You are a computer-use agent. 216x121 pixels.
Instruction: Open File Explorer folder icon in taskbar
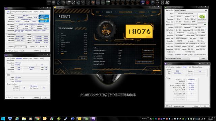(x=24, y=119)
